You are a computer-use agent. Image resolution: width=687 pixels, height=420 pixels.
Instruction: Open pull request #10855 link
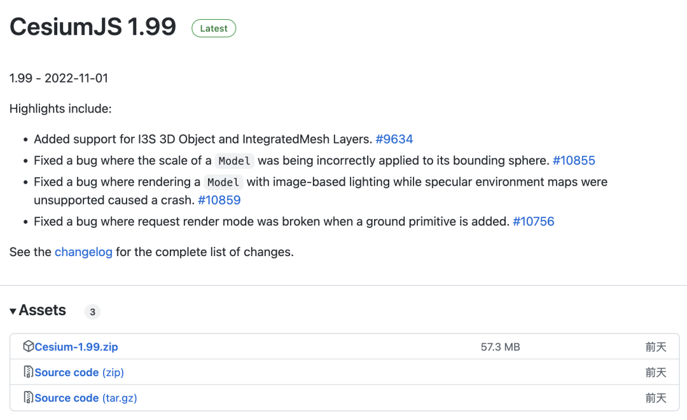[574, 161]
